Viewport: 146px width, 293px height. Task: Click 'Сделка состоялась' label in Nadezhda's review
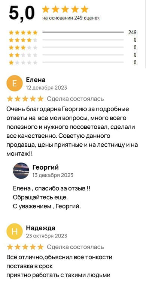point(75,247)
